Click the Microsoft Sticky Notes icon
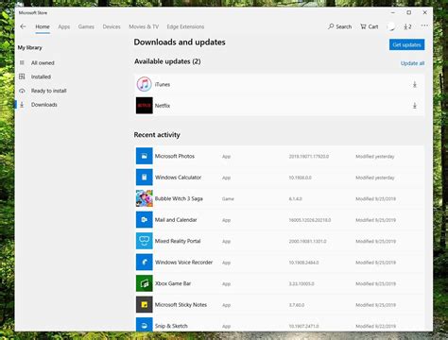This screenshot has width=448, height=340. (x=145, y=305)
